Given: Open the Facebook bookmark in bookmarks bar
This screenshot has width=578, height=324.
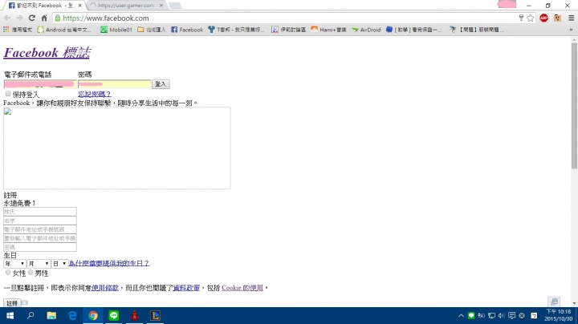Looking at the screenshot, I should pyautogui.click(x=187, y=30).
